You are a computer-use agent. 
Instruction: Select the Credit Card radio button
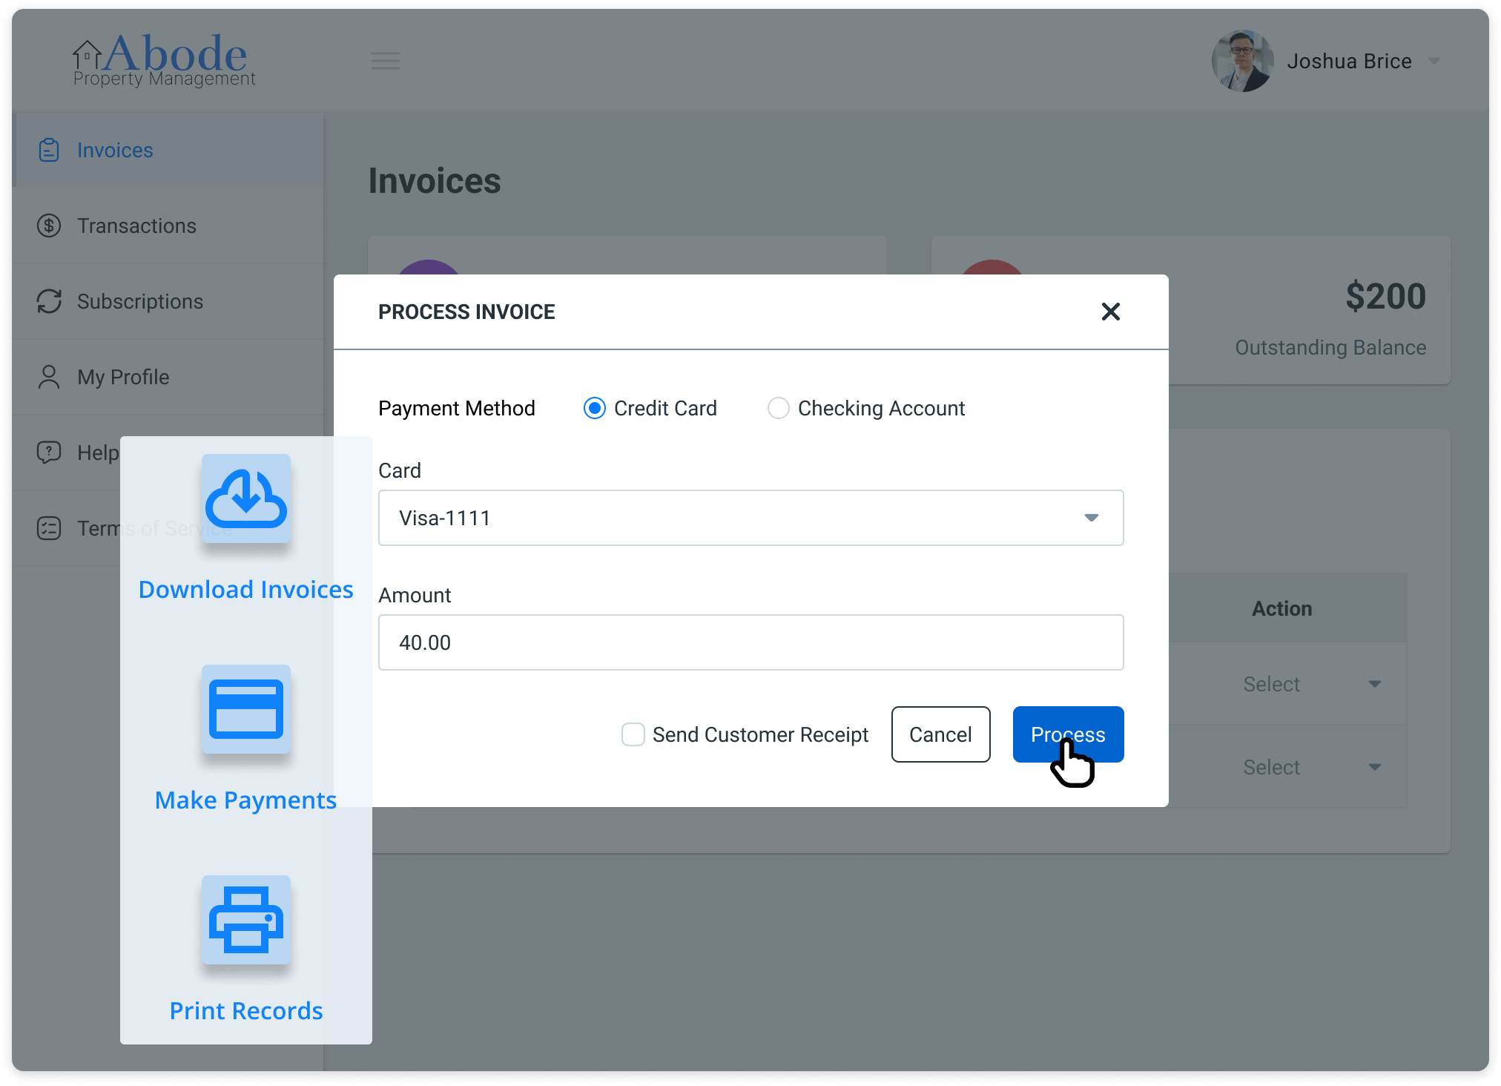(595, 408)
